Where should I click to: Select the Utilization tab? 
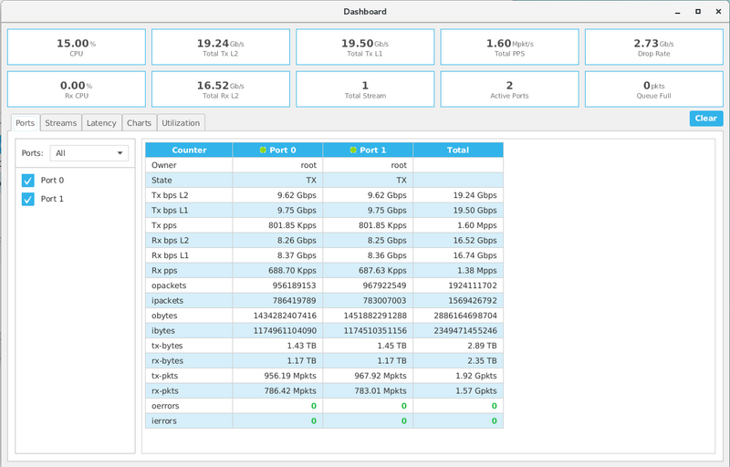[181, 123]
